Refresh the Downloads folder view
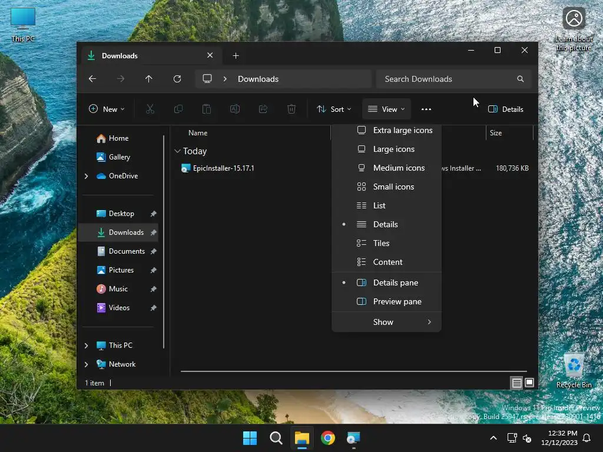603x452 pixels. click(x=177, y=79)
